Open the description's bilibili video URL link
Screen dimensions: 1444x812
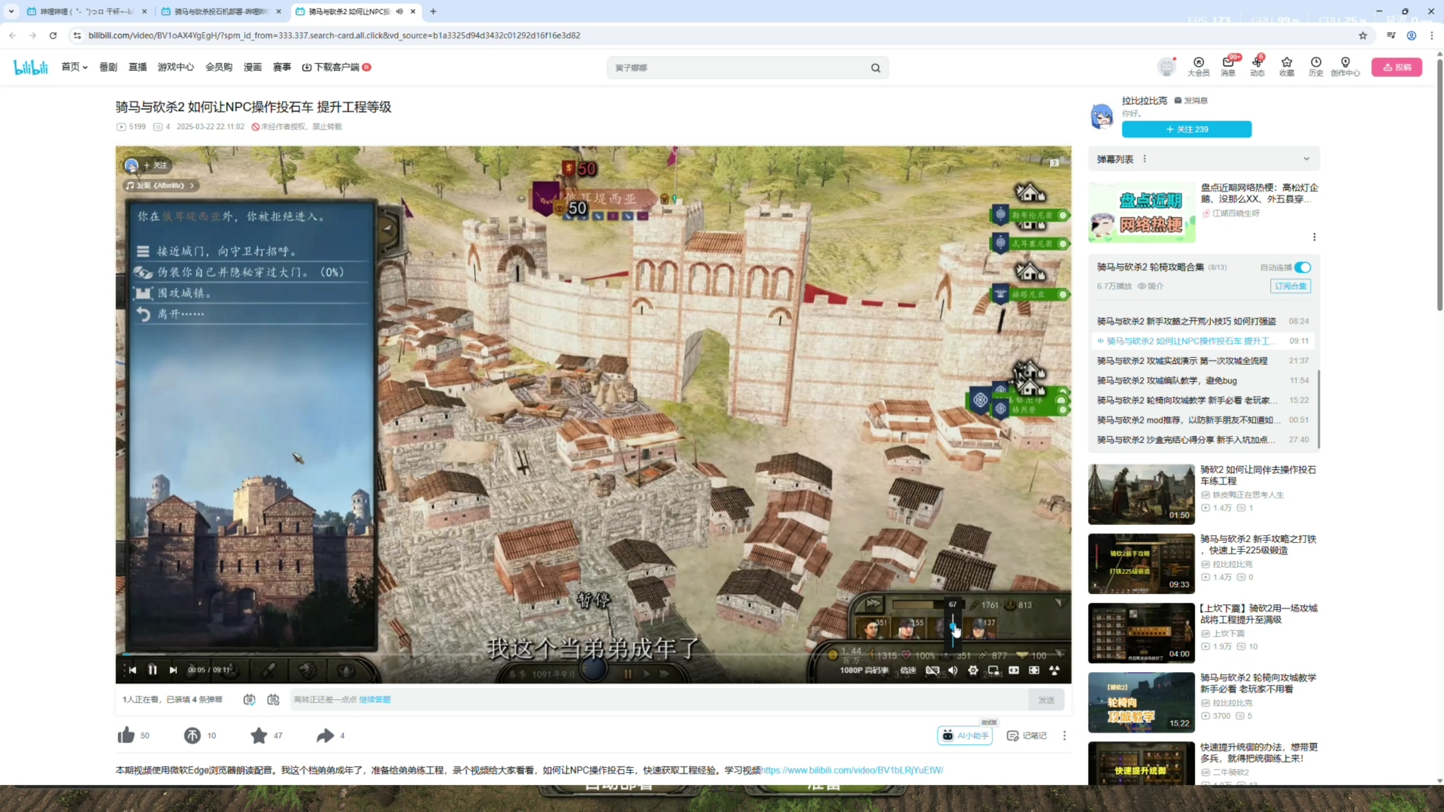point(852,770)
